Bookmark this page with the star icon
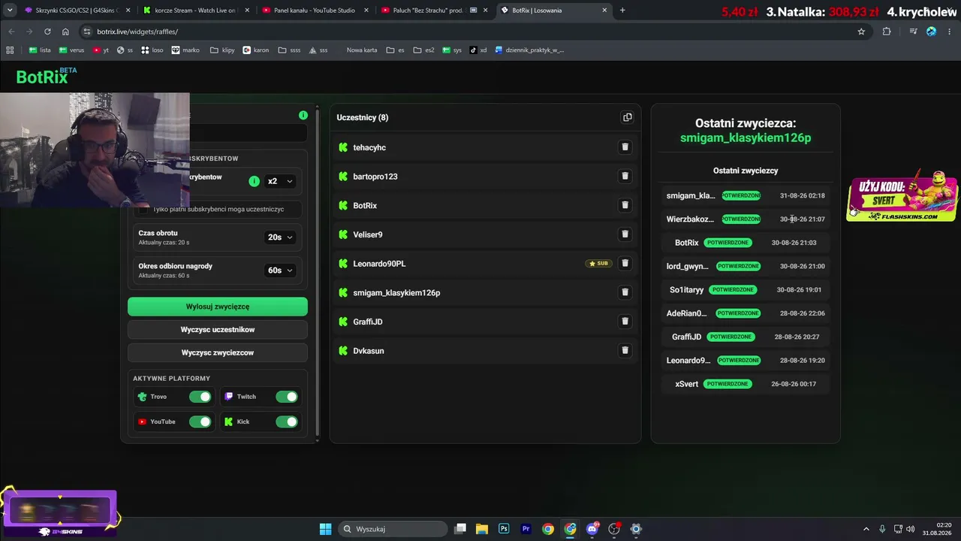Viewport: 961px width, 541px height. [861, 32]
